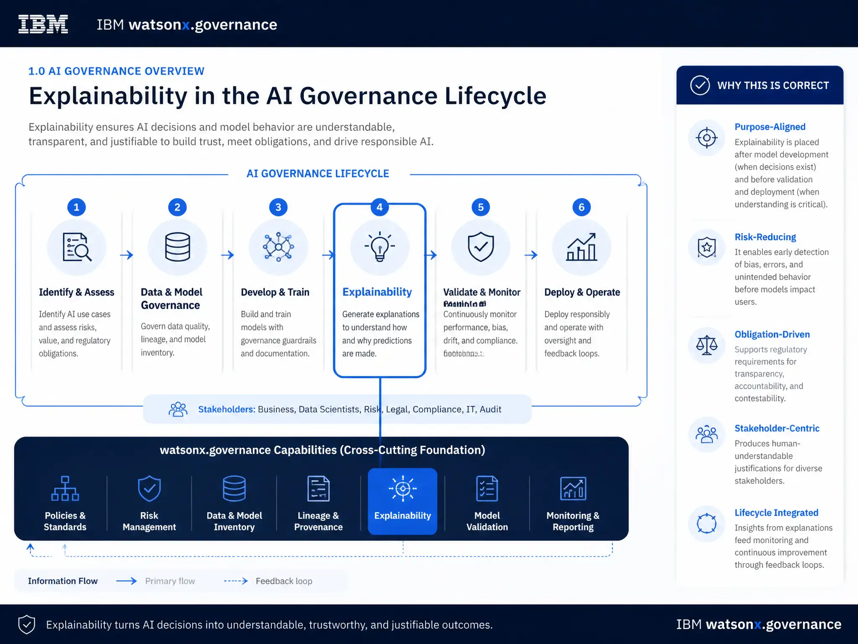Viewport: 858px width, 644px height.
Task: Click IBM watsonx.governance title in header
Action: (x=187, y=25)
